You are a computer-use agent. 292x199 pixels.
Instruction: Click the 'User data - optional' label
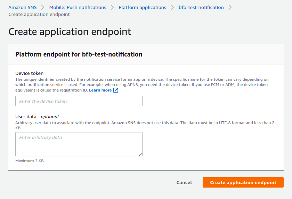[37, 116]
